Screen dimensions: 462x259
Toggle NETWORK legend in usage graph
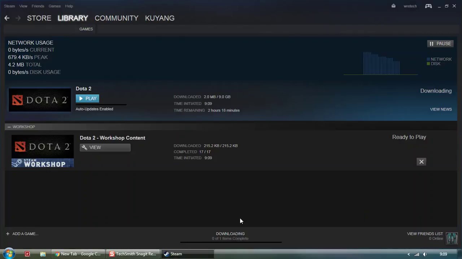(x=439, y=59)
